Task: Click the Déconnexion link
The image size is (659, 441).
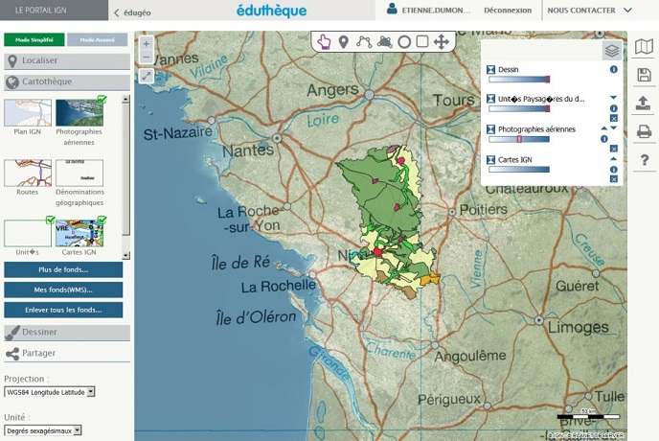Action: coord(508,11)
